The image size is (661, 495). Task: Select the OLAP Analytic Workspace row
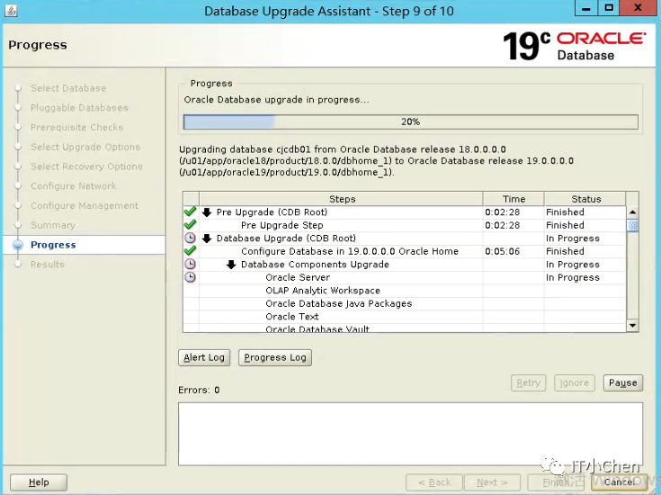coord(405,291)
